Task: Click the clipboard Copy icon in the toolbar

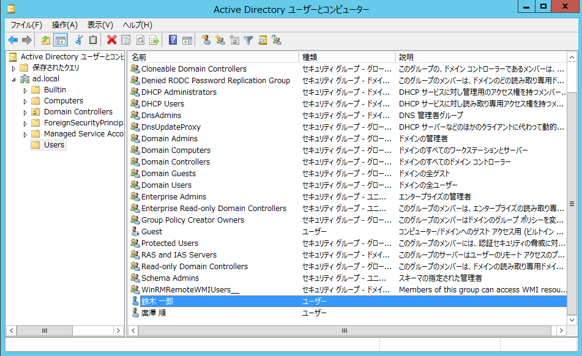Action: (x=93, y=40)
